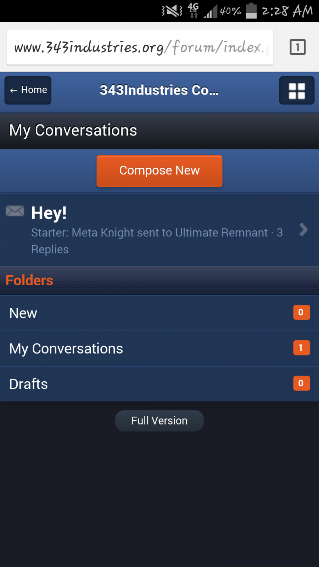
Task: Open the grid menu icon
Action: (297, 91)
